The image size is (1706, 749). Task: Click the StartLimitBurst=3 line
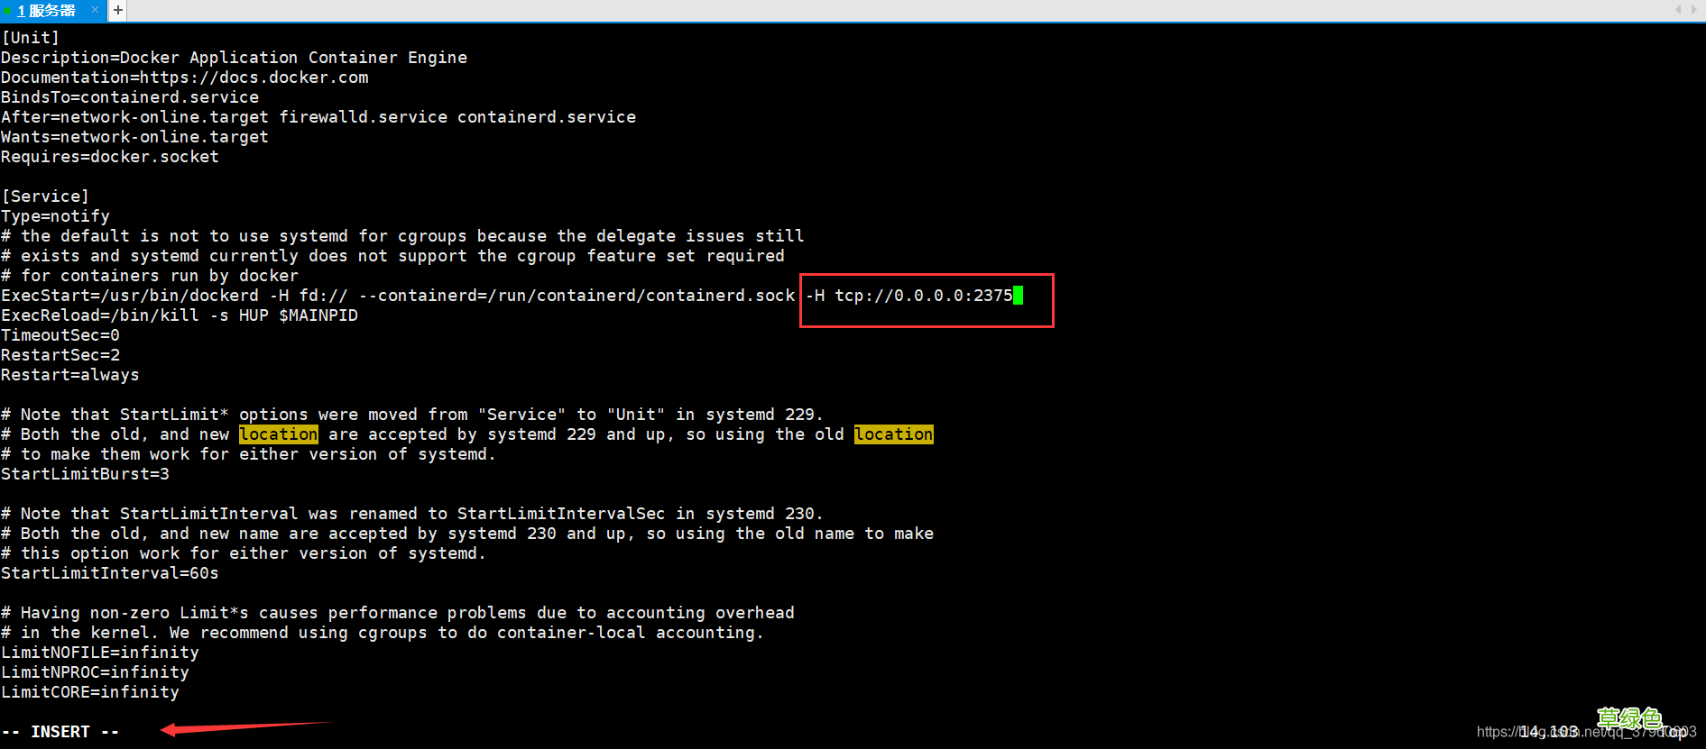(85, 474)
